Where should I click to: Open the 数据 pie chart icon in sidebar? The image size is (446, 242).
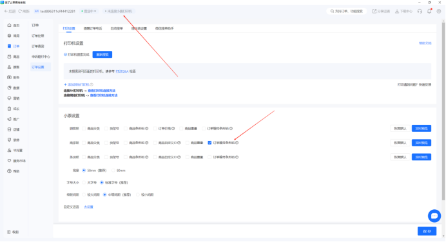point(10,88)
